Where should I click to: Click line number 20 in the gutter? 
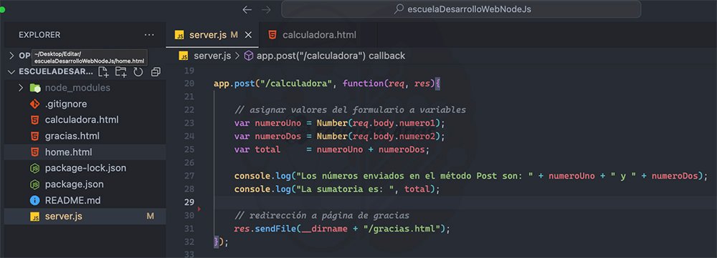[x=189, y=84]
